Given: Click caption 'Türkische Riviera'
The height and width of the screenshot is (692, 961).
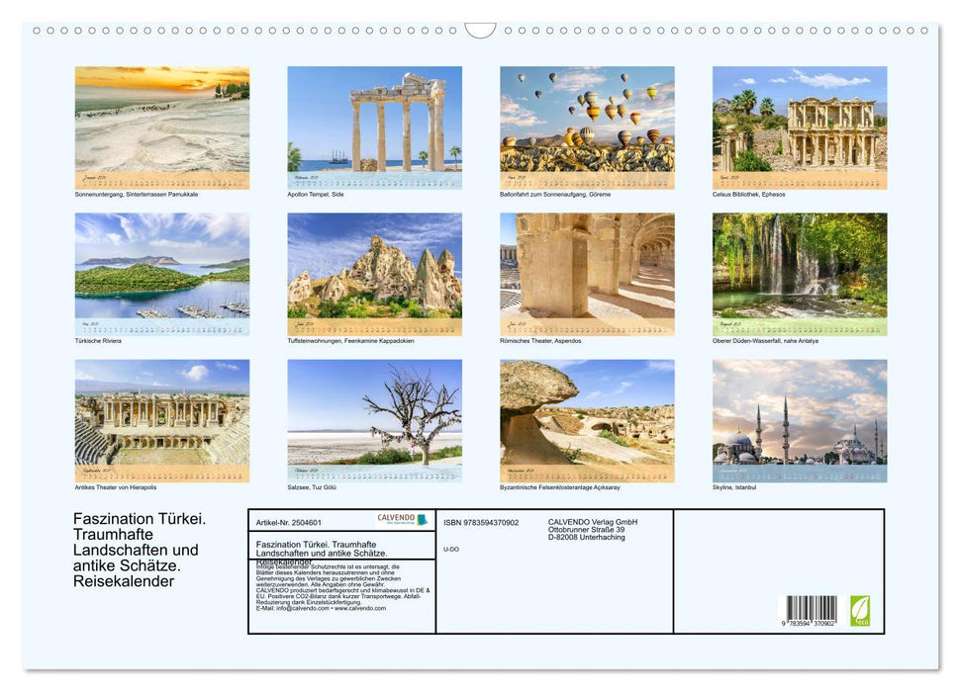Looking at the screenshot, I should tap(98, 340).
